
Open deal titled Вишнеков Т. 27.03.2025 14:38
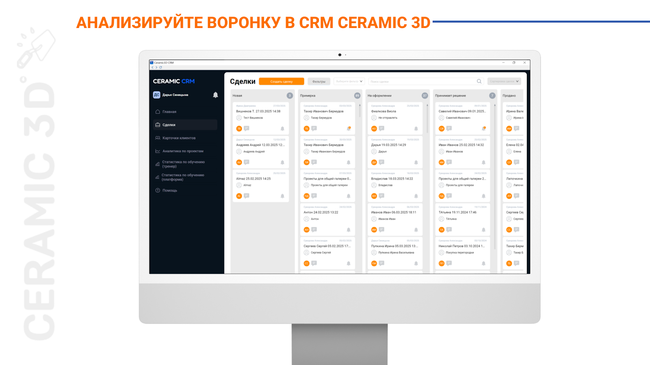pos(258,111)
